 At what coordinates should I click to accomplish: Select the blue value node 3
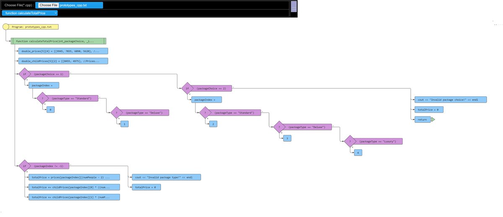287,138
